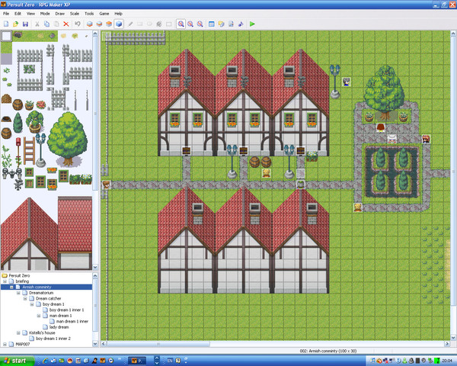Viewport: 457px width, 366px height.
Task: Select the Dreamatorium map
Action: click(41, 293)
